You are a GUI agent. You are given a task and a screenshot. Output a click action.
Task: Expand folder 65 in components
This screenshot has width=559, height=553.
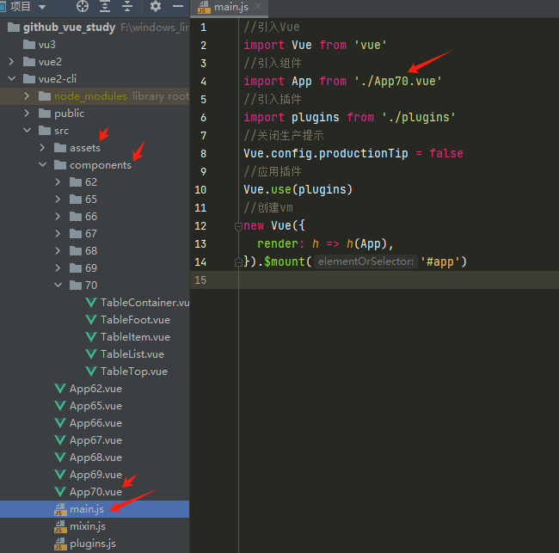[x=58, y=199]
